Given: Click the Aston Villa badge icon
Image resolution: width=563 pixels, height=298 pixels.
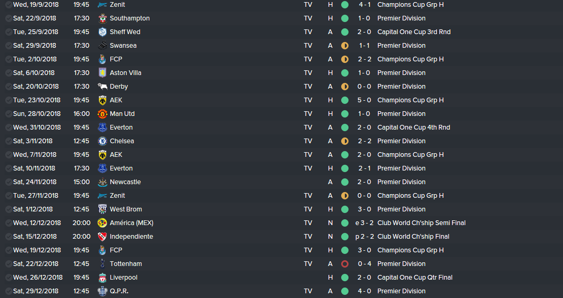Looking at the screenshot, I should 103,73.
